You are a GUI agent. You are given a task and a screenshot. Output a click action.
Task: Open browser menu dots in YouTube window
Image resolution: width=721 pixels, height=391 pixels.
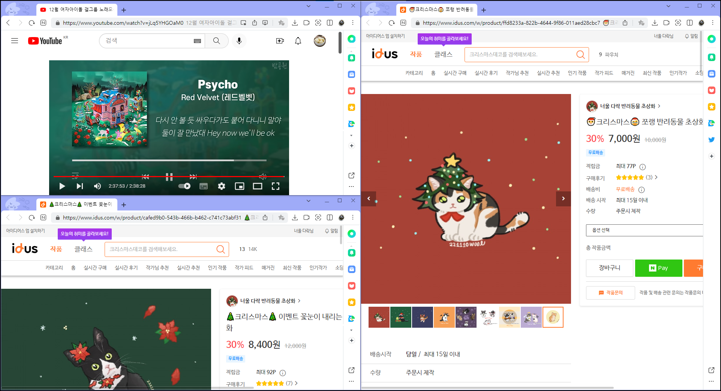pyautogui.click(x=353, y=23)
